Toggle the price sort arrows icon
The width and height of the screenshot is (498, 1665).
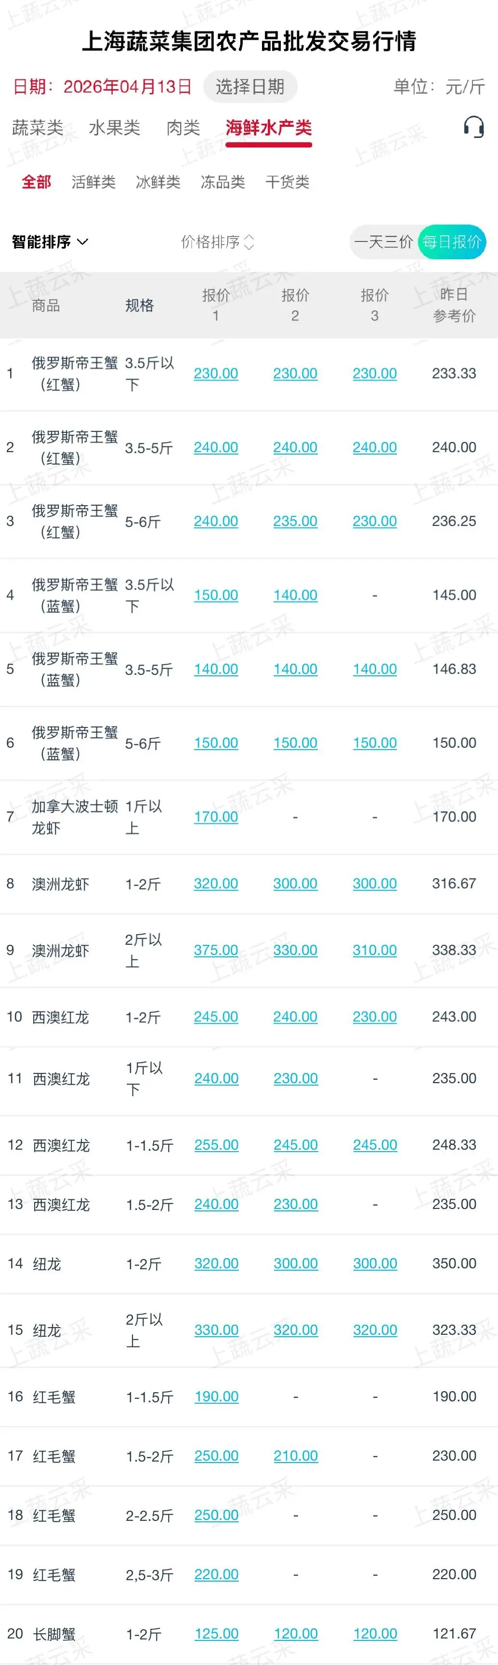coord(249,242)
